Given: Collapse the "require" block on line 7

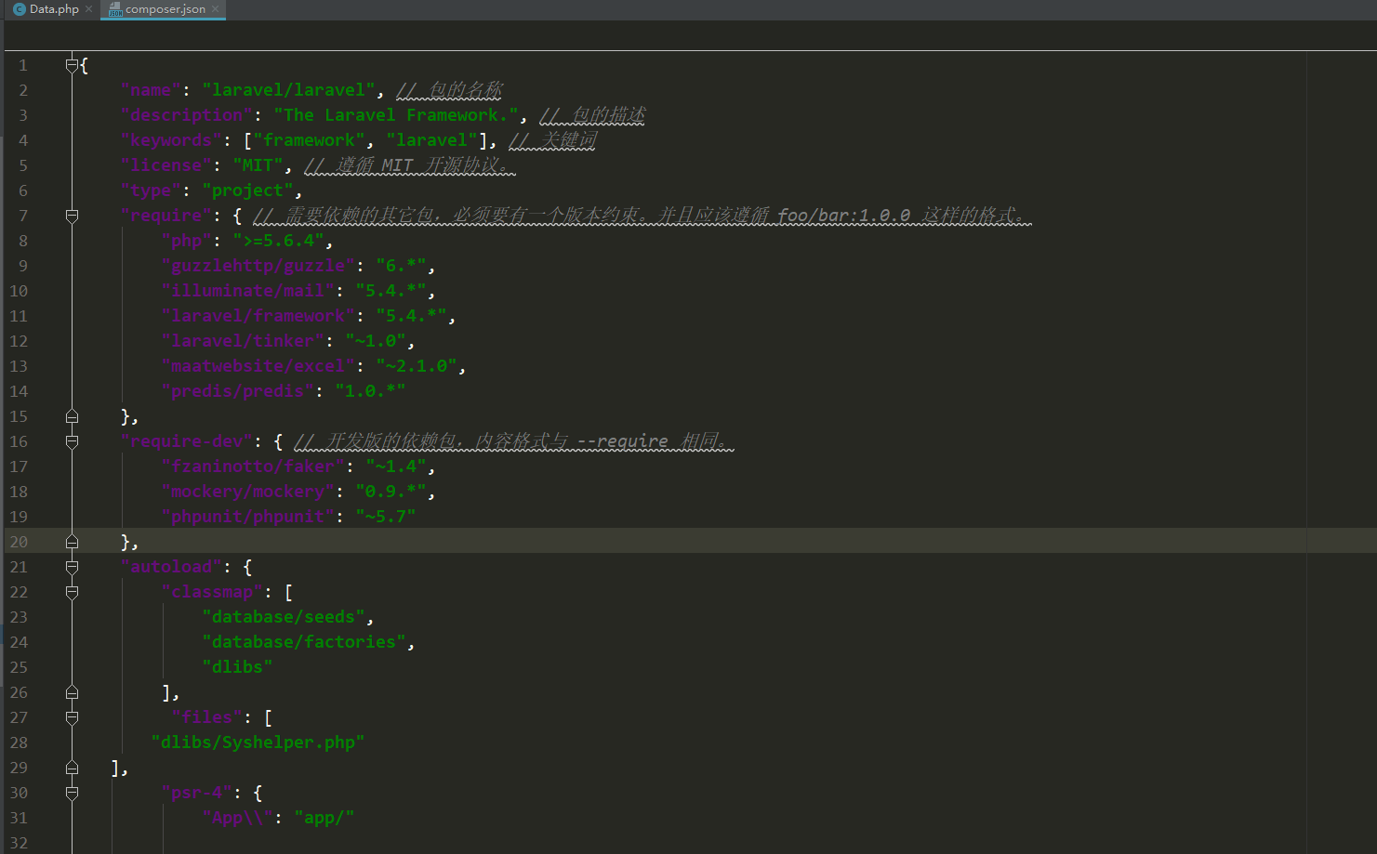Looking at the screenshot, I should 72,216.
